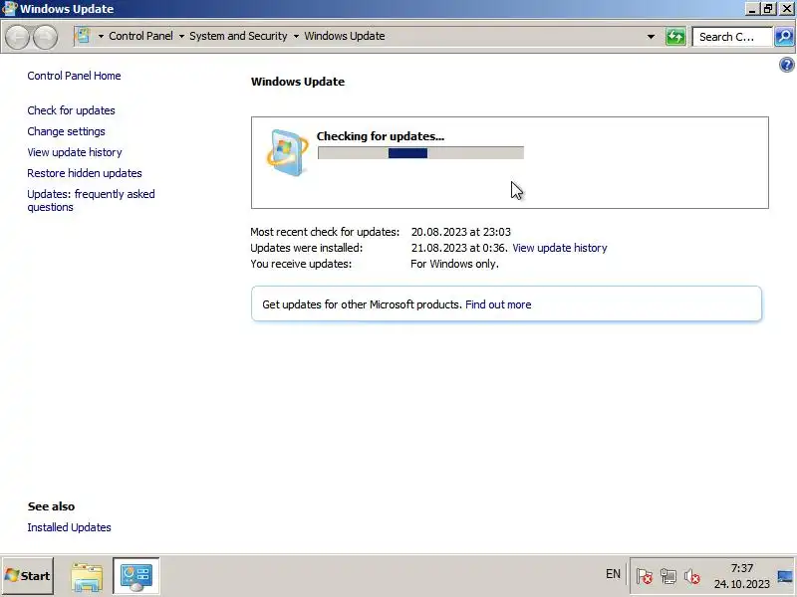This screenshot has height=597, width=797.
Task: Open the address bar history dropdown arrow
Action: tap(651, 37)
